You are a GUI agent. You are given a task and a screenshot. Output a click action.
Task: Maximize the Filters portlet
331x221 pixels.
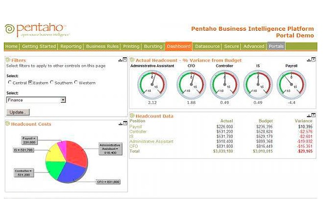125,60
